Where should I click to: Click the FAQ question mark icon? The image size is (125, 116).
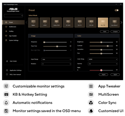point(7,74)
